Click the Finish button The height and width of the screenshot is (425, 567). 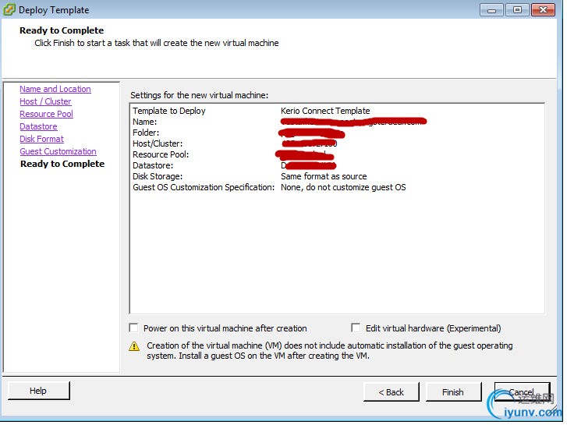pos(453,392)
